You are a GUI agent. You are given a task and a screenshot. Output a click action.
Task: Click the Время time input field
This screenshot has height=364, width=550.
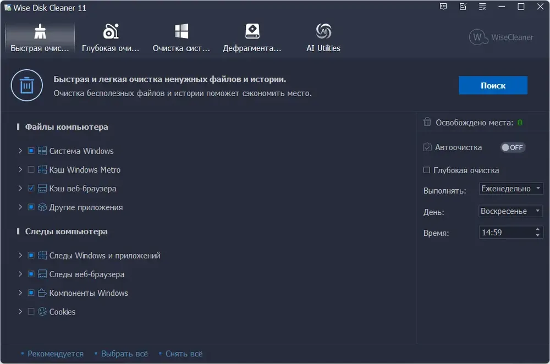point(506,233)
